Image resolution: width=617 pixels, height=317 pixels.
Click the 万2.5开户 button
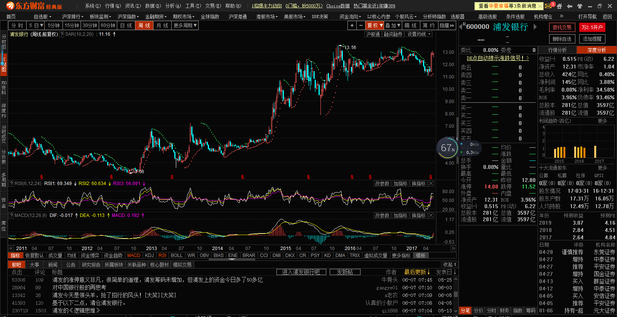point(592,27)
